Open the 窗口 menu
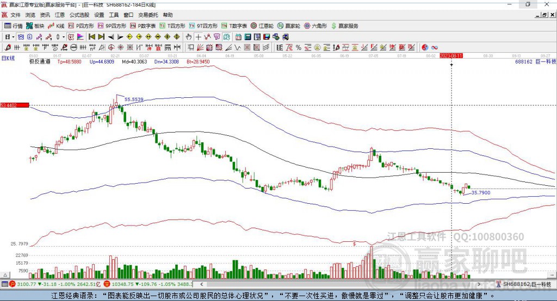Image resolution: width=557 pixels, height=301 pixels. click(x=128, y=15)
